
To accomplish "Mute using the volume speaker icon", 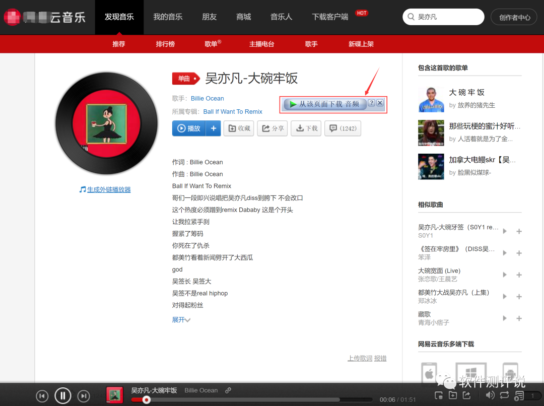I will [x=490, y=395].
